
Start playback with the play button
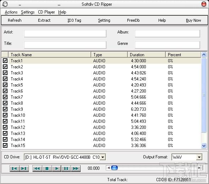click(56, 168)
